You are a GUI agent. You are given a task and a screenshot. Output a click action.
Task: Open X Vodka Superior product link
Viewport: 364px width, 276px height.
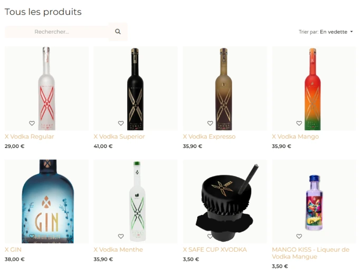pyautogui.click(x=119, y=136)
